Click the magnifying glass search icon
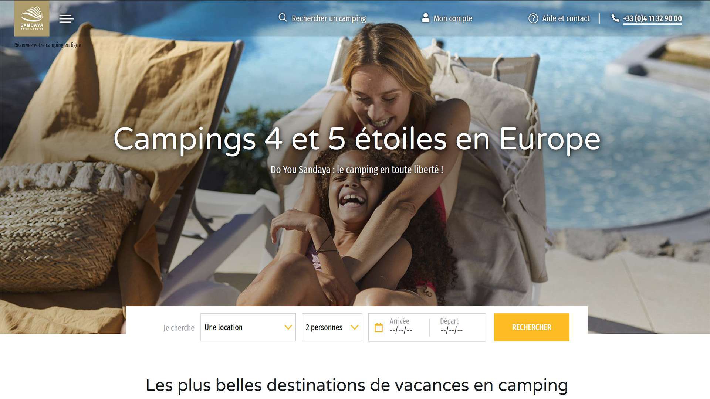The width and height of the screenshot is (710, 399). [x=283, y=18]
